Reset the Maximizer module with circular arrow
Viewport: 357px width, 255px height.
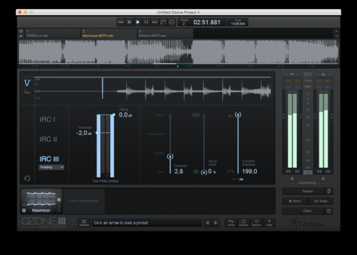click(x=27, y=178)
